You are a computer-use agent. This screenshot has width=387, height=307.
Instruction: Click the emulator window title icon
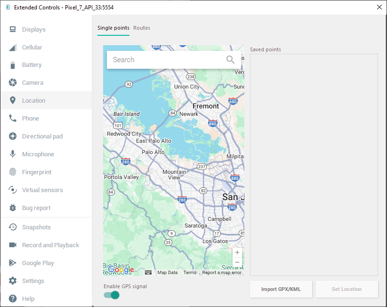[x=8, y=8]
